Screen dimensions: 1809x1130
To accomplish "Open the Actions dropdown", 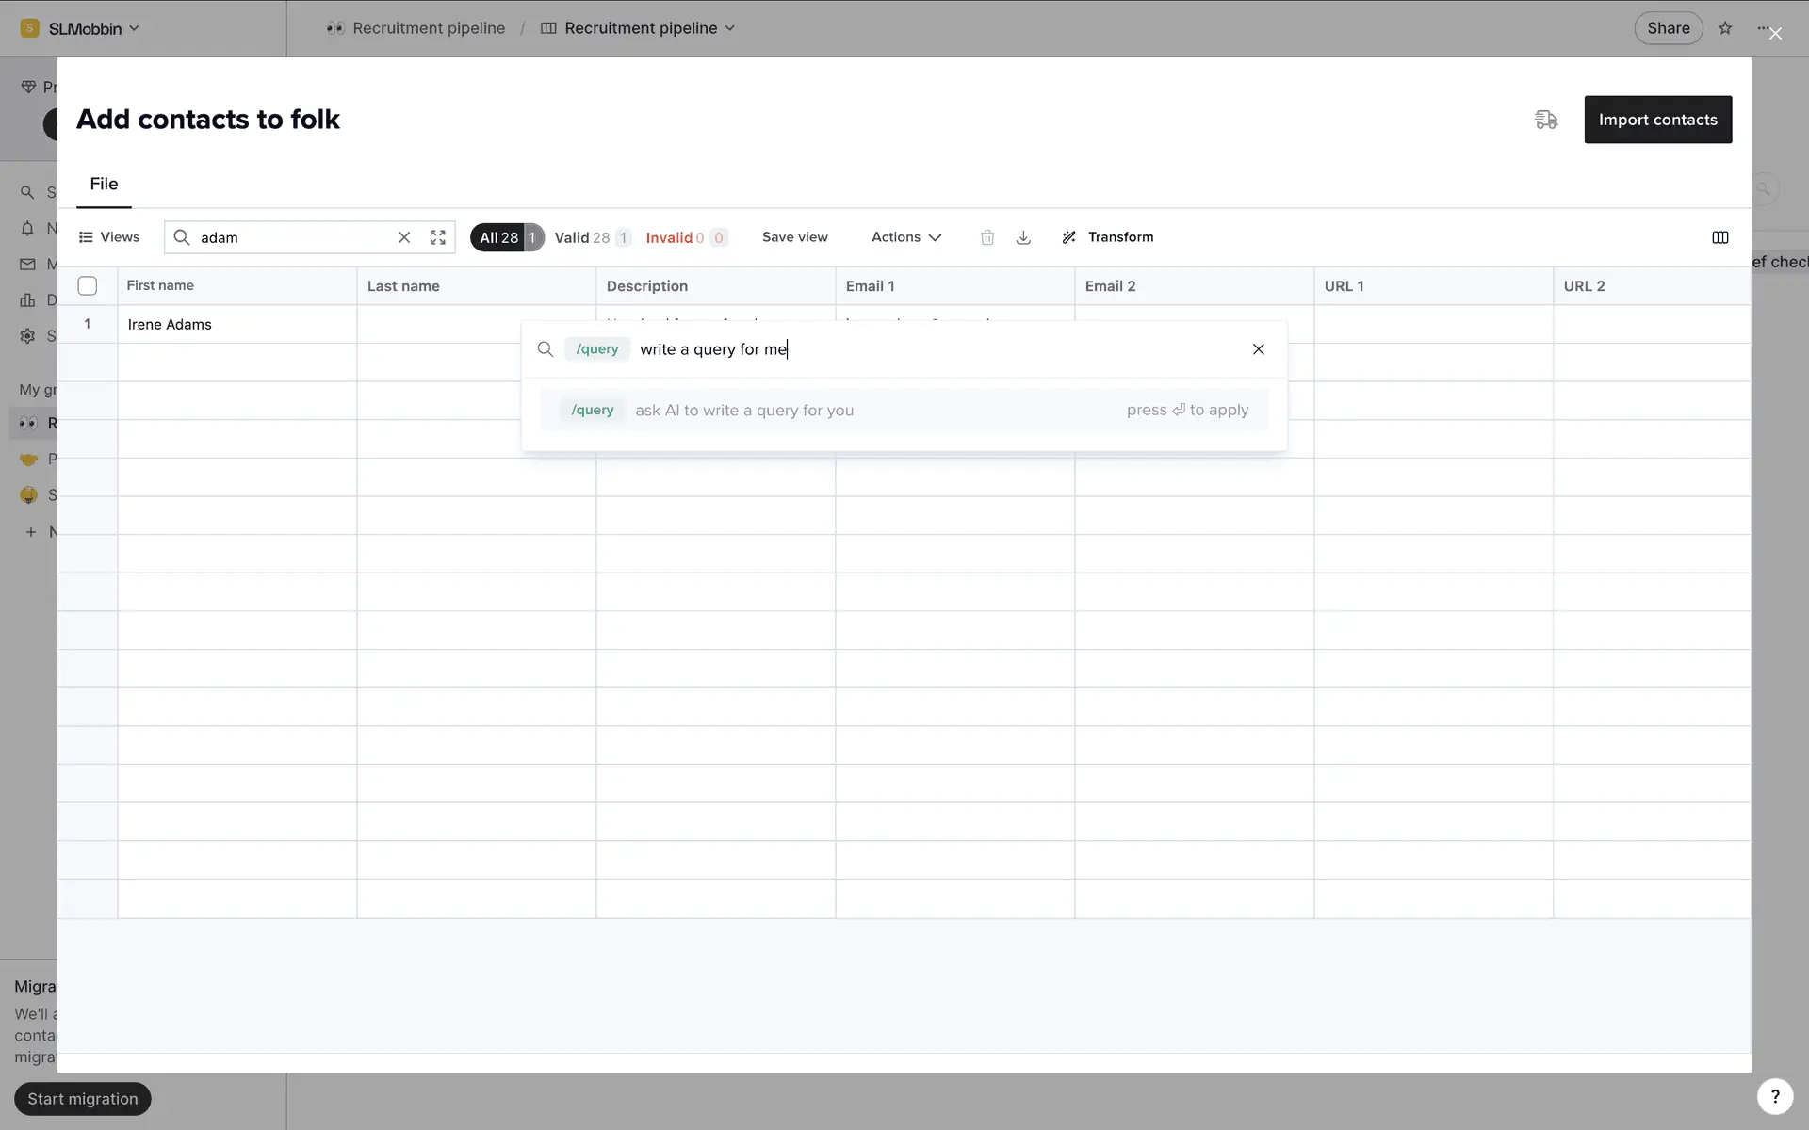I will pos(905,237).
